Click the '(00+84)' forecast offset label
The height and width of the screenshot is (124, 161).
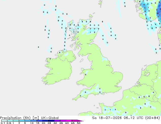pos(153,118)
